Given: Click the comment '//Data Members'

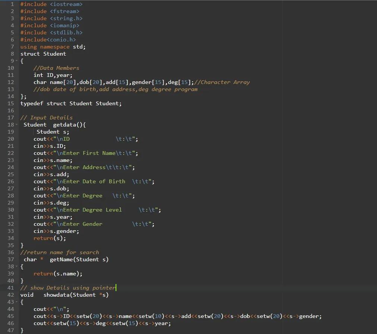Looking at the screenshot, I should [x=56, y=68].
